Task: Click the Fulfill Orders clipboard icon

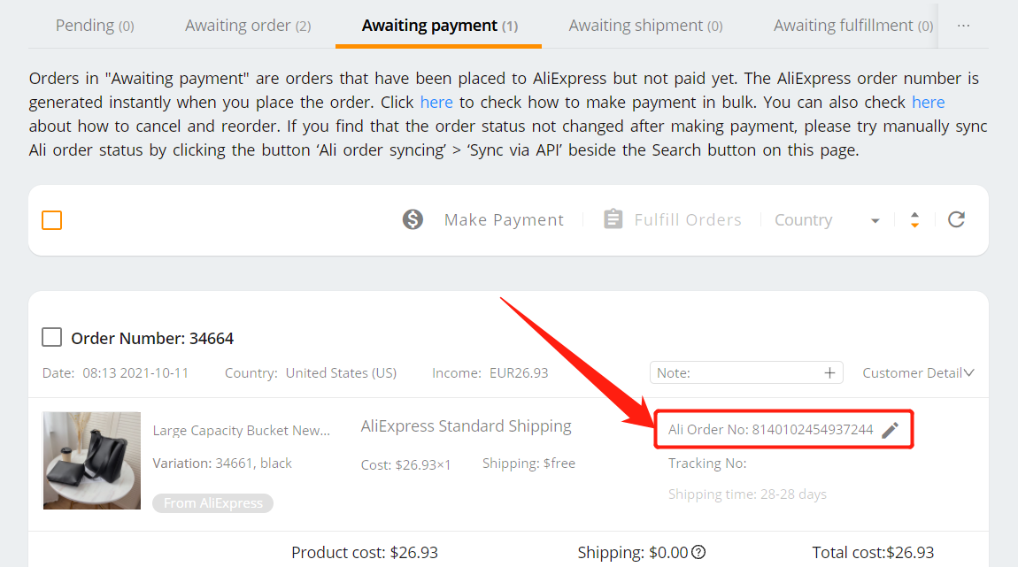Action: [613, 219]
